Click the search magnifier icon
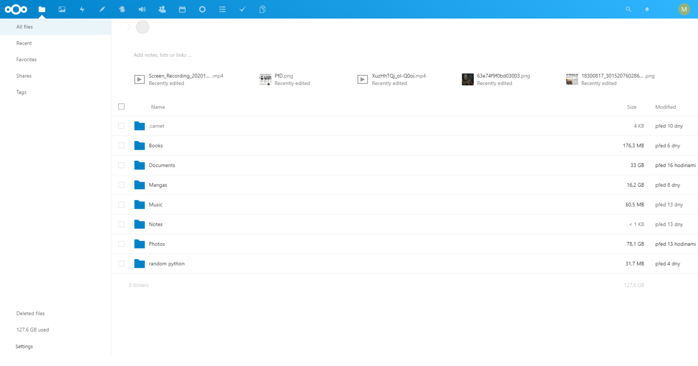Screen dimensions: 698x366 click(628, 9)
